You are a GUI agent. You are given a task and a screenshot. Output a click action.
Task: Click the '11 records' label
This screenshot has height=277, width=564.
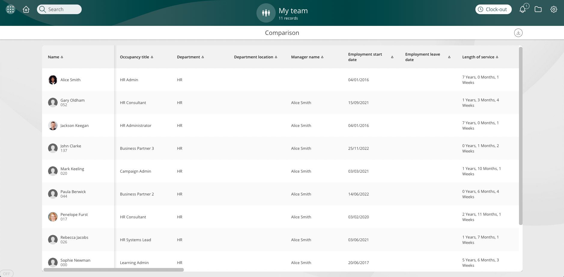click(x=288, y=18)
